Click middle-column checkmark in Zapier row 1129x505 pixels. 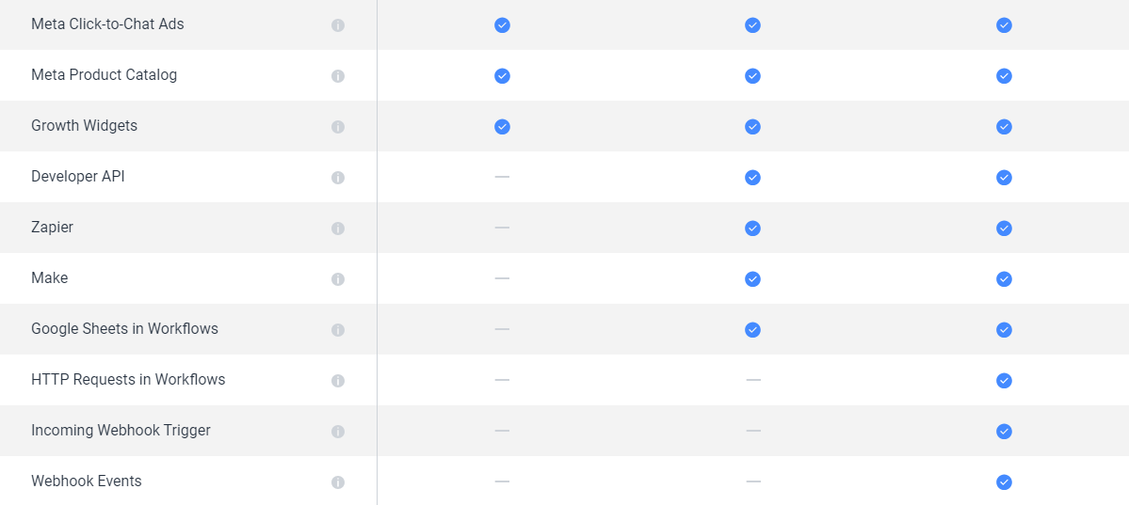752,228
